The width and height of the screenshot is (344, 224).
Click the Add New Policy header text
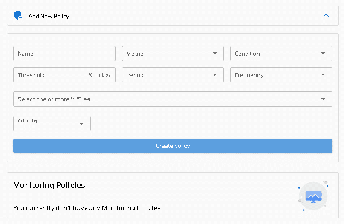coord(49,16)
